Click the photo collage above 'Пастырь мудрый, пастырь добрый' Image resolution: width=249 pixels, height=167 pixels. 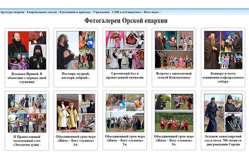[x=76, y=50]
